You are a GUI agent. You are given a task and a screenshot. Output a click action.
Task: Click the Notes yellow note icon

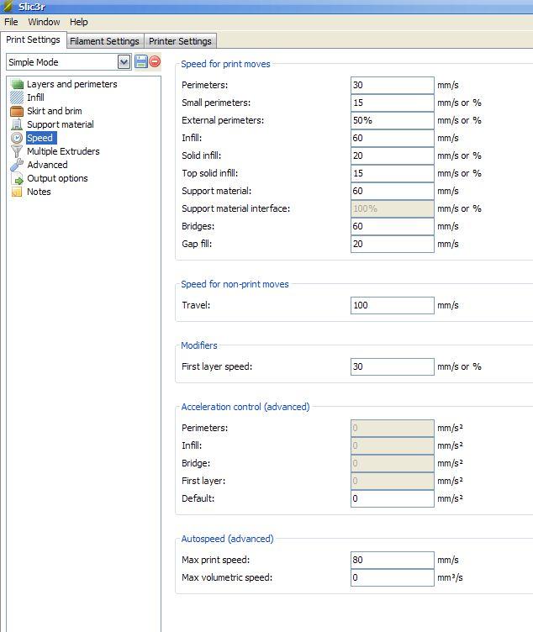[17, 192]
